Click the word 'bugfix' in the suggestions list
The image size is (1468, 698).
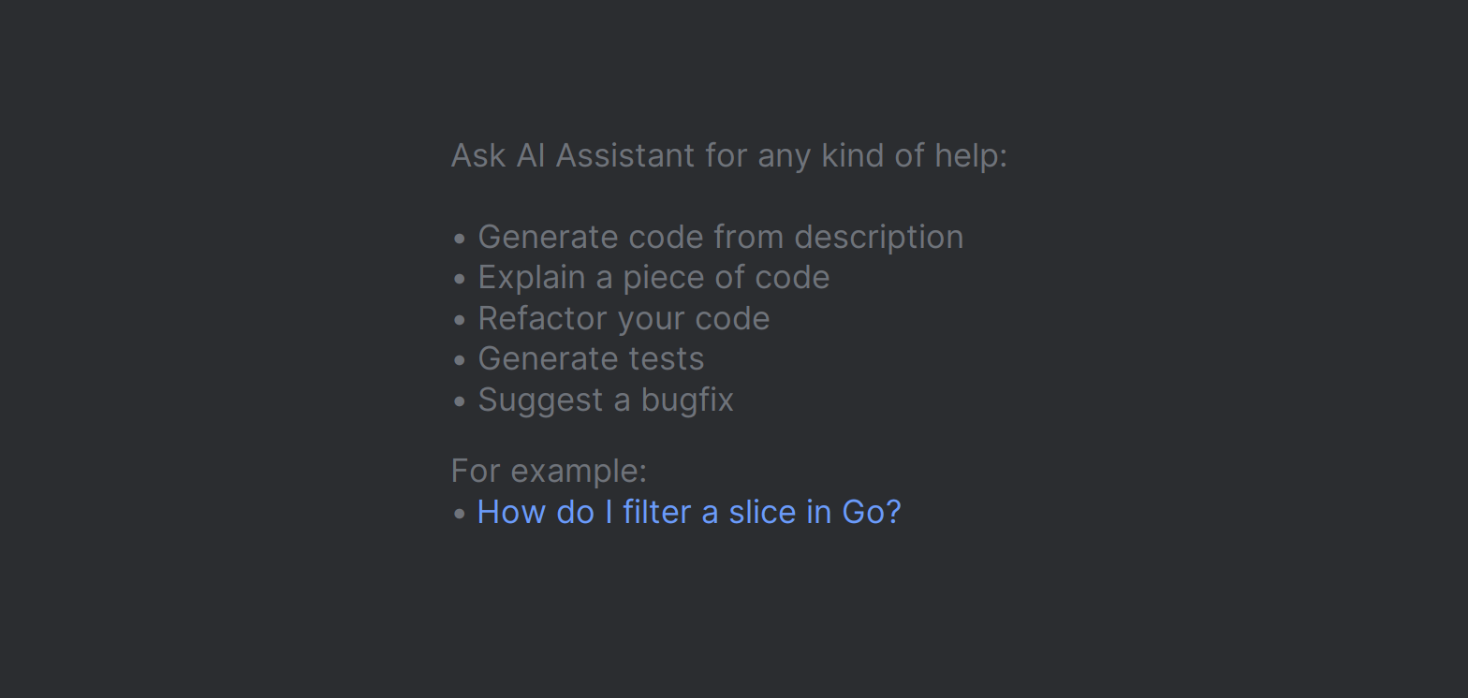pos(687,401)
